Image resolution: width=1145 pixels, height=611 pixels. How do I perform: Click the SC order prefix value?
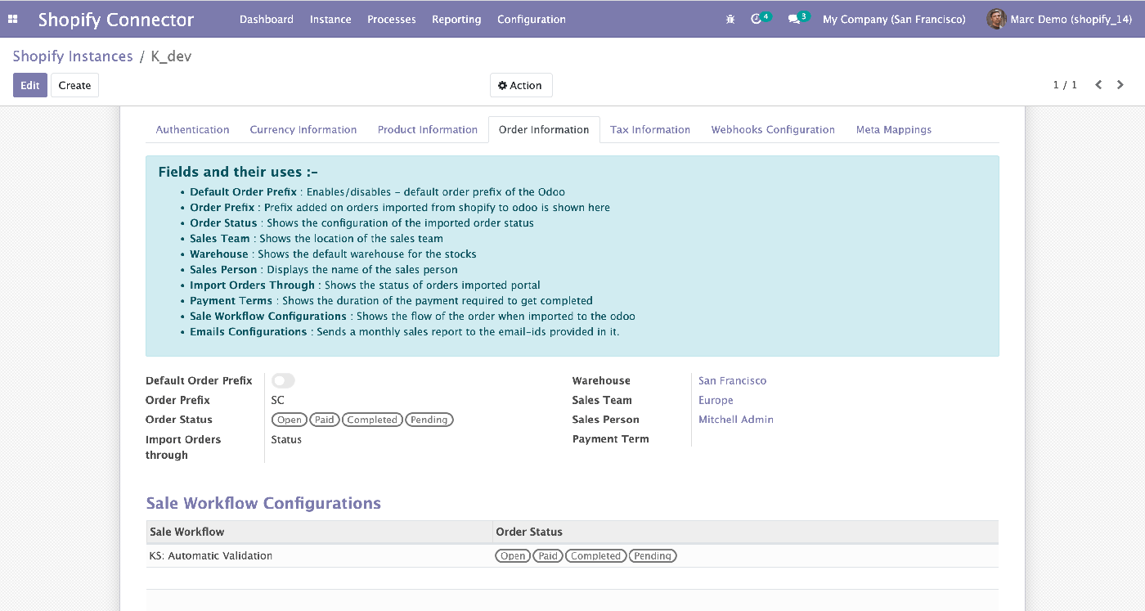(x=278, y=400)
